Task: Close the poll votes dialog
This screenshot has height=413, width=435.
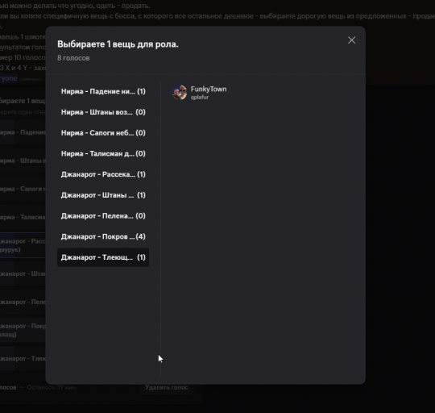Action: click(x=351, y=40)
